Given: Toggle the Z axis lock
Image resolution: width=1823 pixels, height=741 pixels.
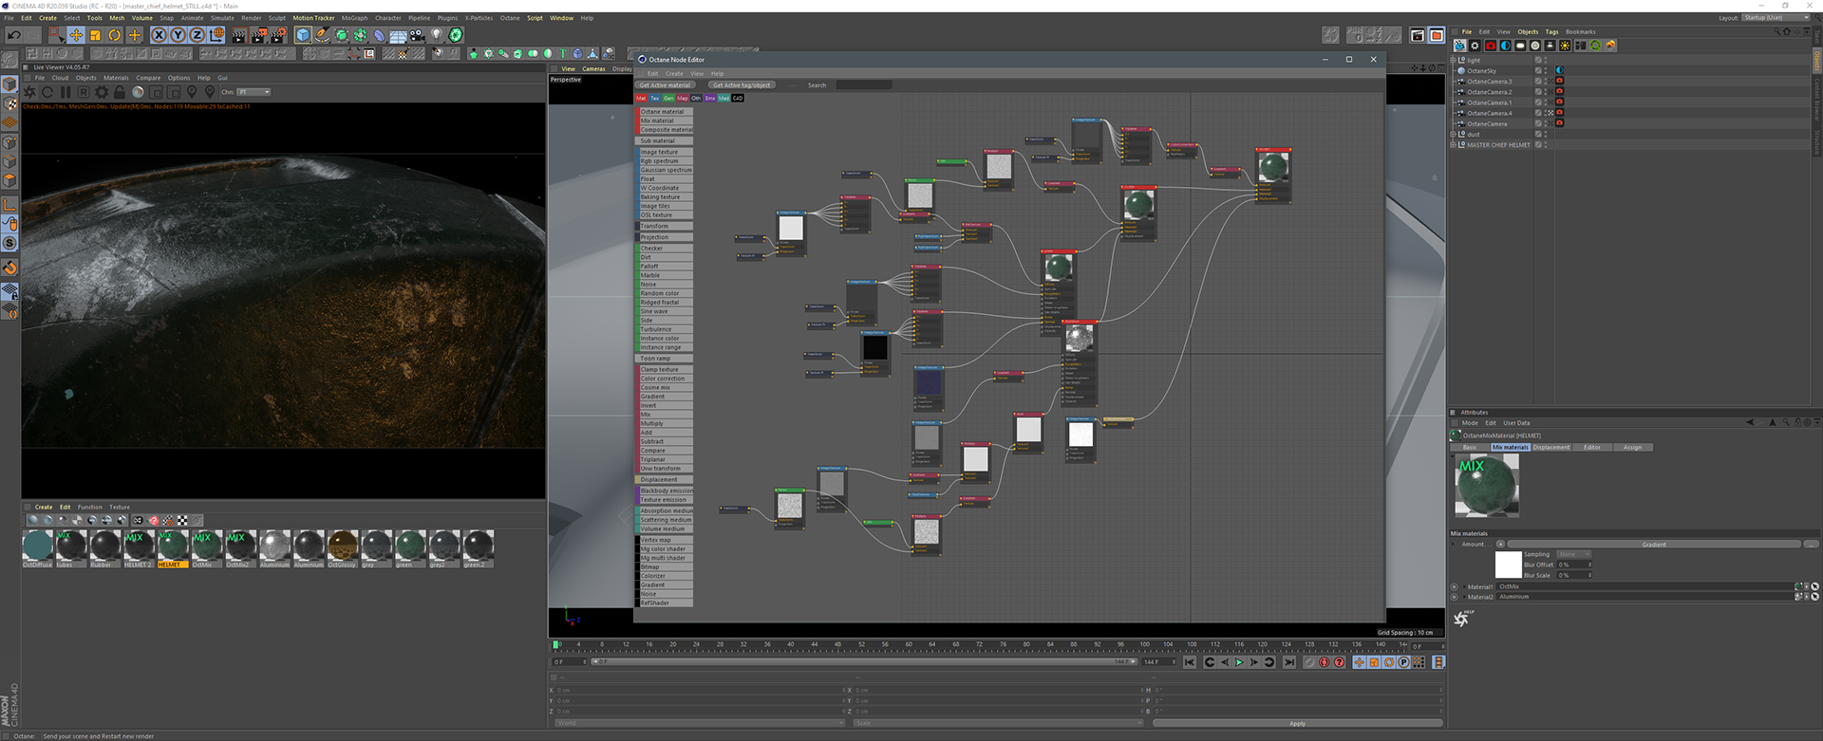Looking at the screenshot, I should tap(197, 35).
